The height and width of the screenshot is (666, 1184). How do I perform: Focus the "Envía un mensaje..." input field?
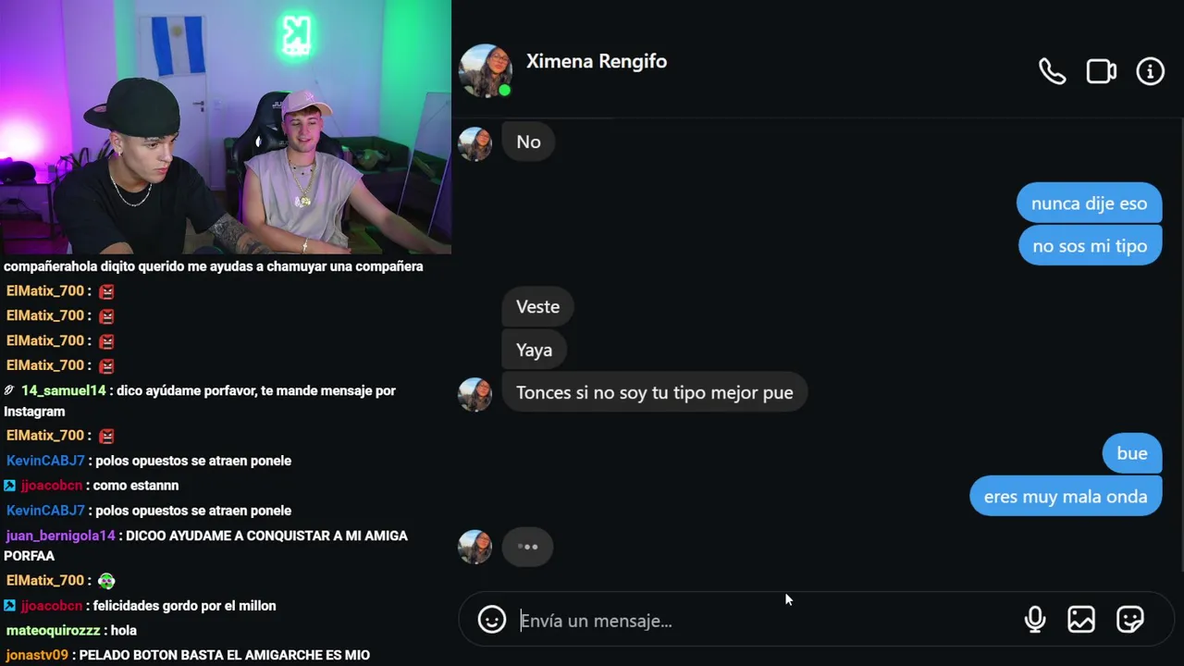point(768,621)
